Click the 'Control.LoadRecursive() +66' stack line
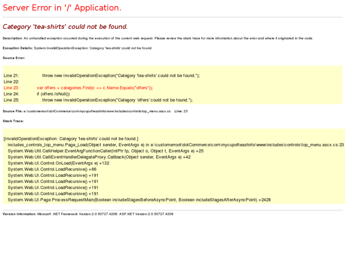The width and height of the screenshot is (345, 259). tap(52, 169)
